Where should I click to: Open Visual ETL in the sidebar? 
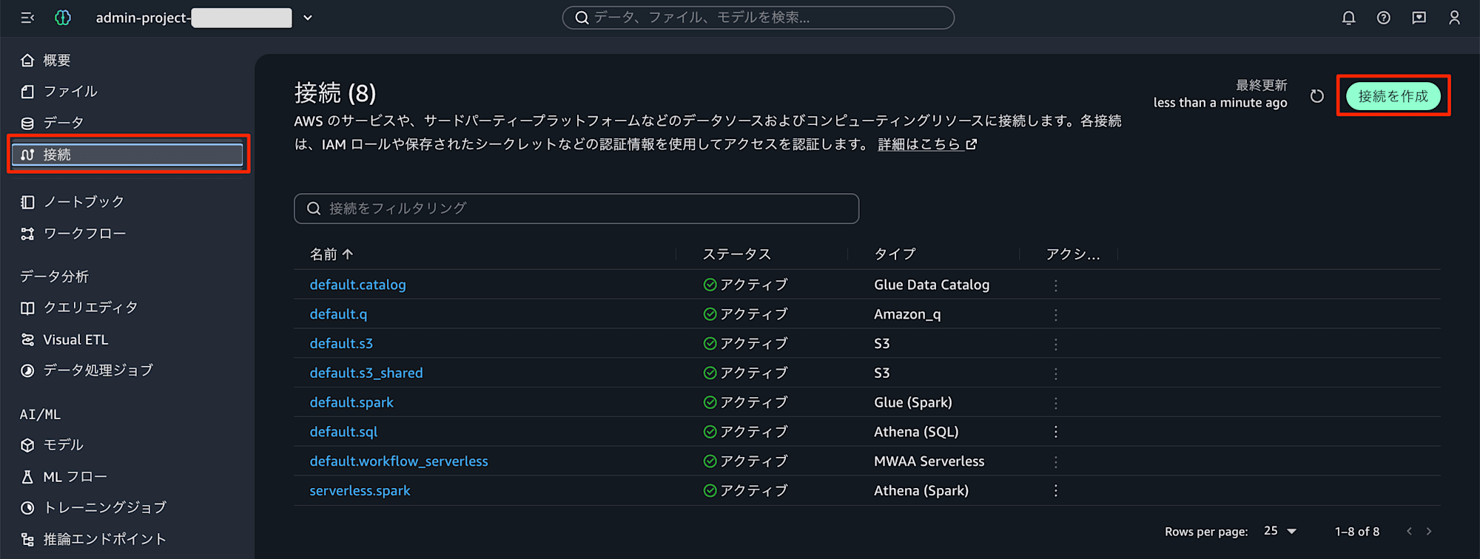tap(75, 339)
